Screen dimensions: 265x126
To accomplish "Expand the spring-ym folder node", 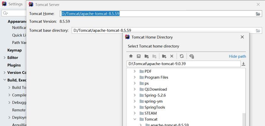I will pyautogui.click(x=135, y=101).
